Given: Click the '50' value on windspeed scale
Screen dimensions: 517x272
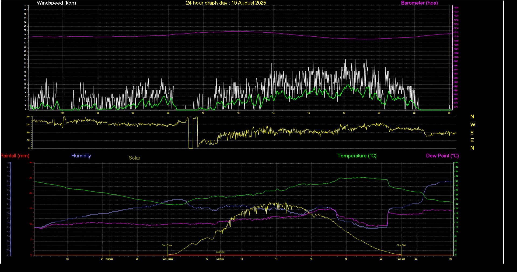Looking at the screenshot, I should [25, 5].
